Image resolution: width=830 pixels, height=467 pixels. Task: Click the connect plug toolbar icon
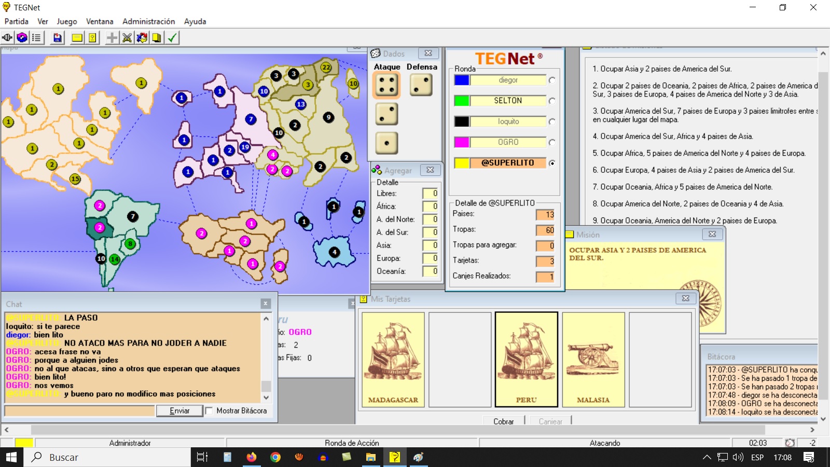coord(7,37)
